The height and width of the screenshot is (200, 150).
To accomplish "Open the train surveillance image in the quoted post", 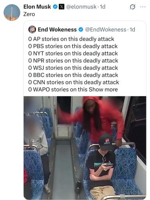I will (x=85, y=148).
